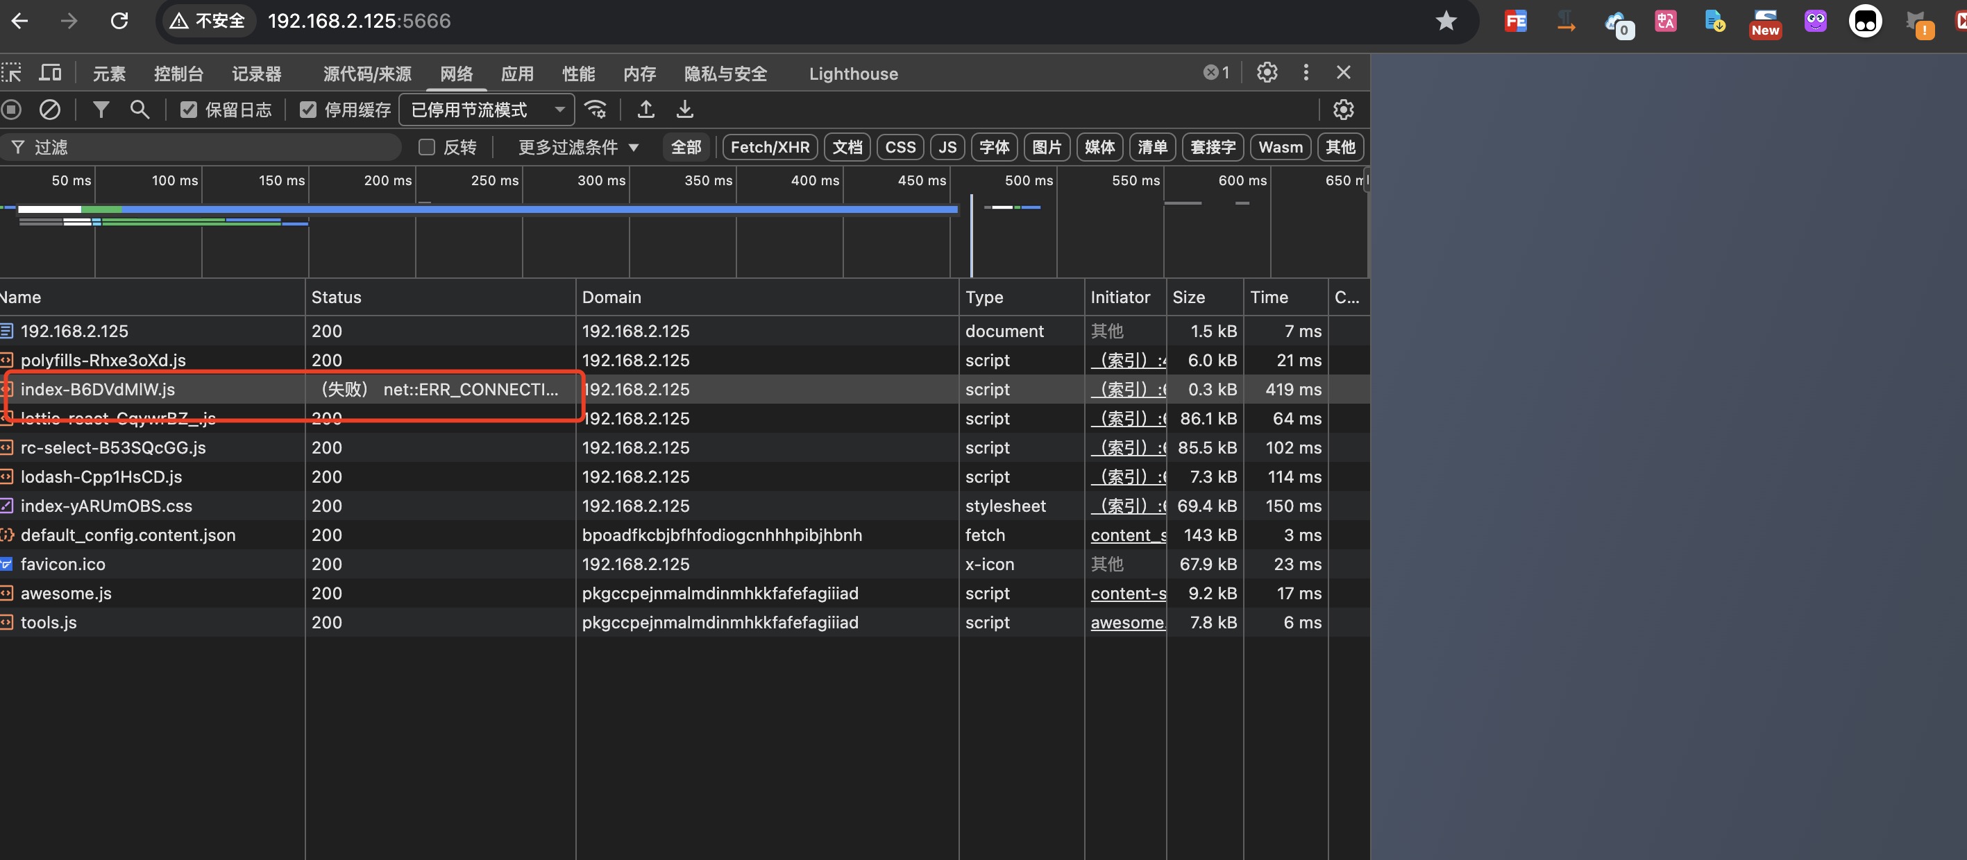The height and width of the screenshot is (860, 1967).
Task: Open the 已停用节流模式 throttling dropdown
Action: point(487,109)
